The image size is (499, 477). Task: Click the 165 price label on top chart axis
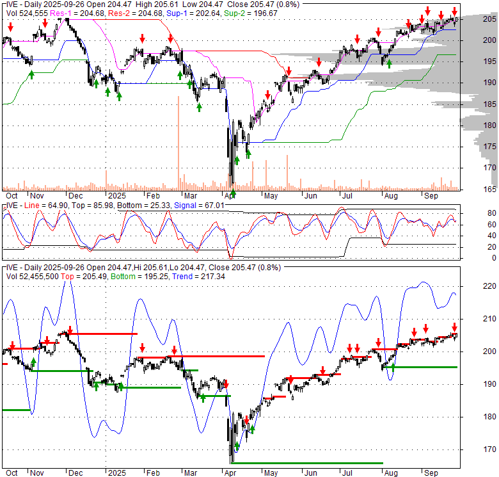click(489, 189)
